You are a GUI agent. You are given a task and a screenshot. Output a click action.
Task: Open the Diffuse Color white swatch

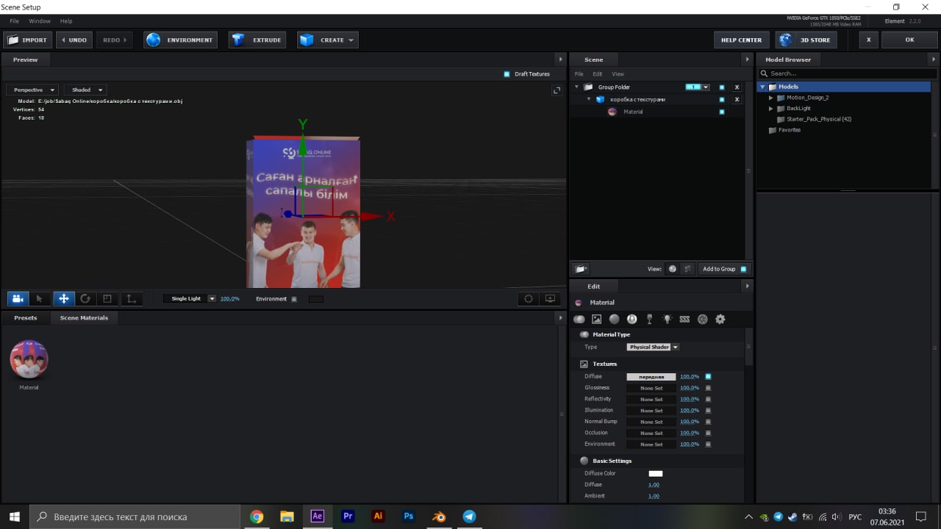point(655,474)
